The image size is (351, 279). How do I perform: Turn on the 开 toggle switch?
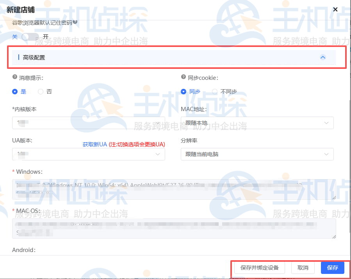30,36
